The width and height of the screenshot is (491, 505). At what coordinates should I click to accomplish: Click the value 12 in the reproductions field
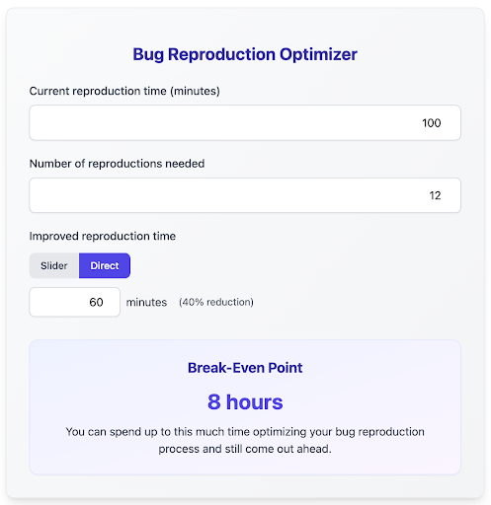(435, 195)
